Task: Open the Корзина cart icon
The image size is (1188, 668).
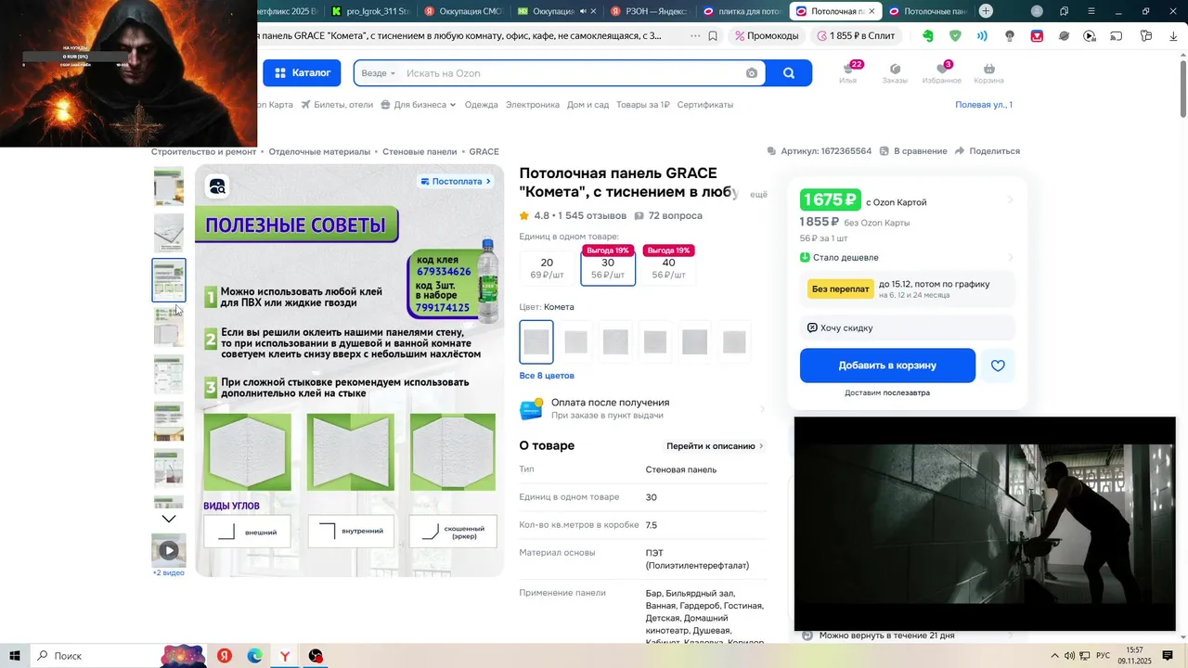Action: coord(989,73)
